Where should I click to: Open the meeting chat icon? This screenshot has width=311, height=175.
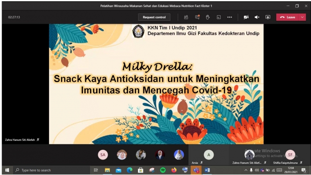(x=197, y=17)
